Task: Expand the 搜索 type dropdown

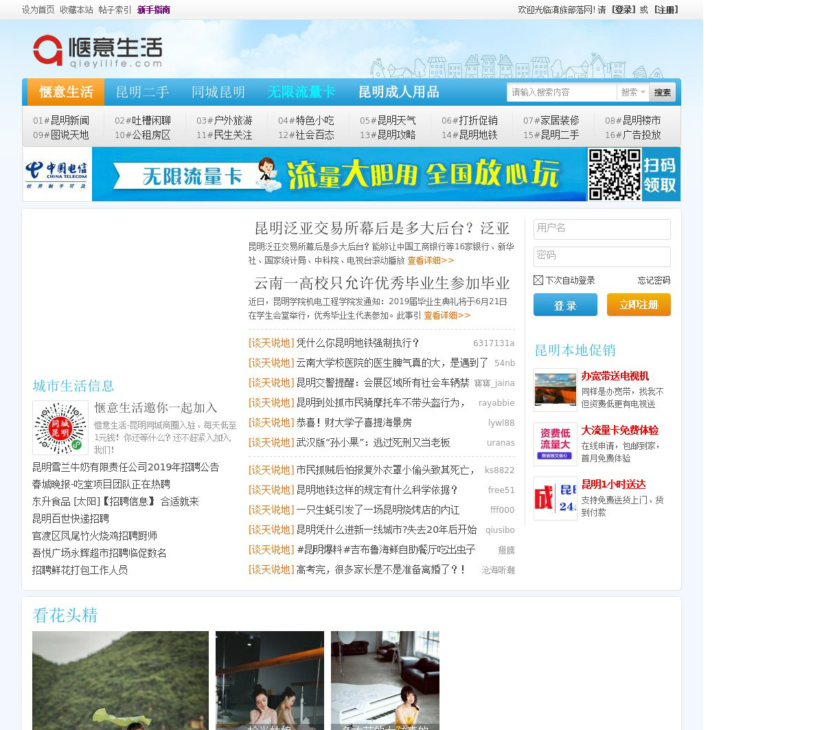Action: click(633, 92)
